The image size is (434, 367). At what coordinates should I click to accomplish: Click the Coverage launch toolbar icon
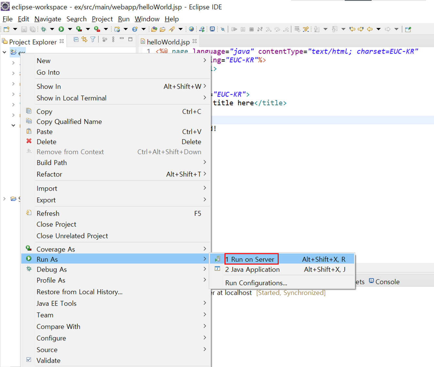[79, 29]
